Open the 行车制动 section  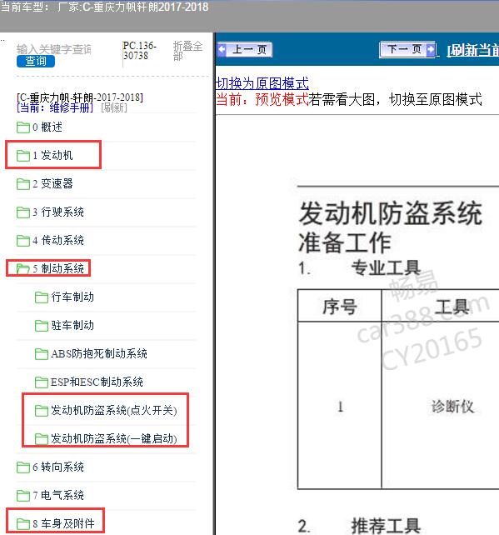point(72,297)
